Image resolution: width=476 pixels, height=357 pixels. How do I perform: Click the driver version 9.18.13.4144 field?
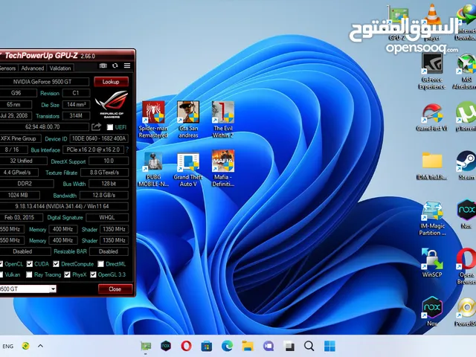[64, 207]
